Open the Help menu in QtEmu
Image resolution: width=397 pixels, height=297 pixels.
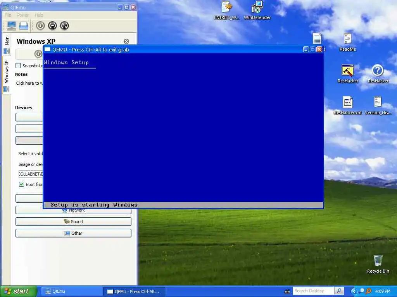(x=39, y=15)
